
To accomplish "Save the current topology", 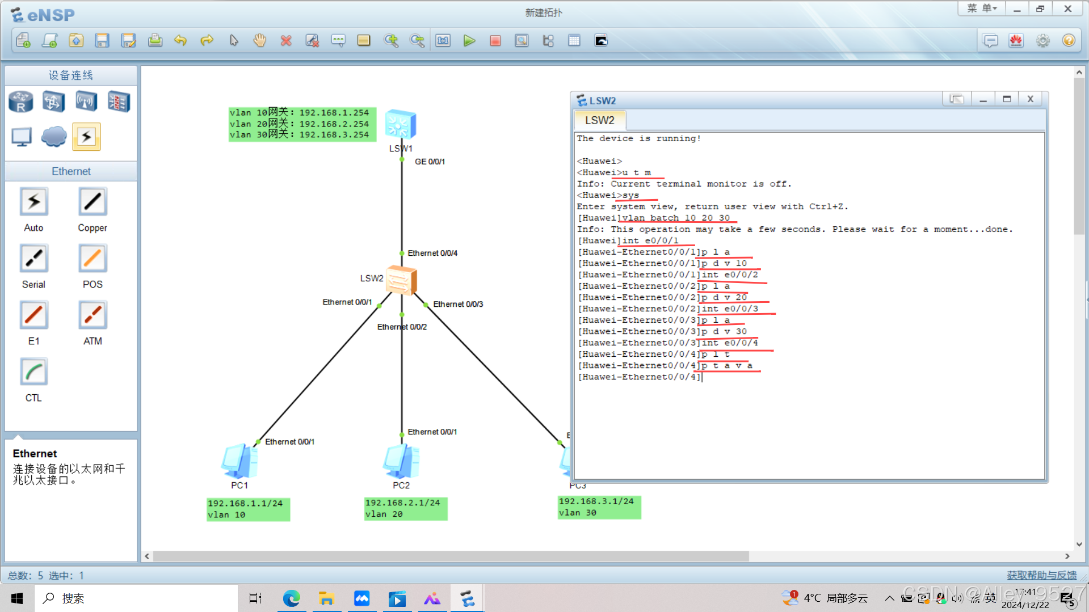I will pyautogui.click(x=102, y=40).
